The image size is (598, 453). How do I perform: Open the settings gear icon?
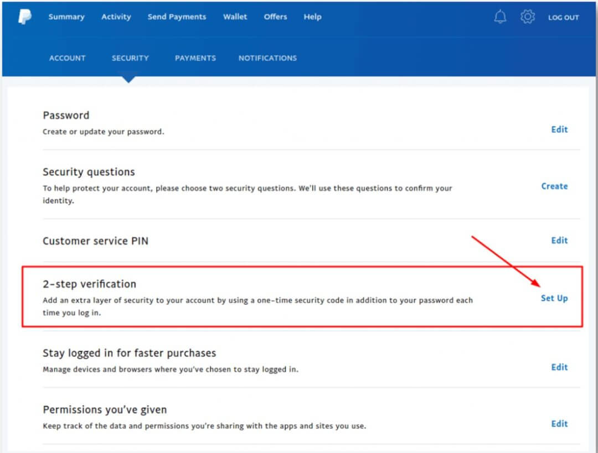pos(528,17)
